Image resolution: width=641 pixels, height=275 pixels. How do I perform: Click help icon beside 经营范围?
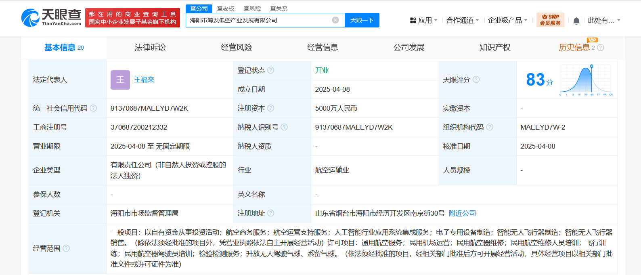67,248
